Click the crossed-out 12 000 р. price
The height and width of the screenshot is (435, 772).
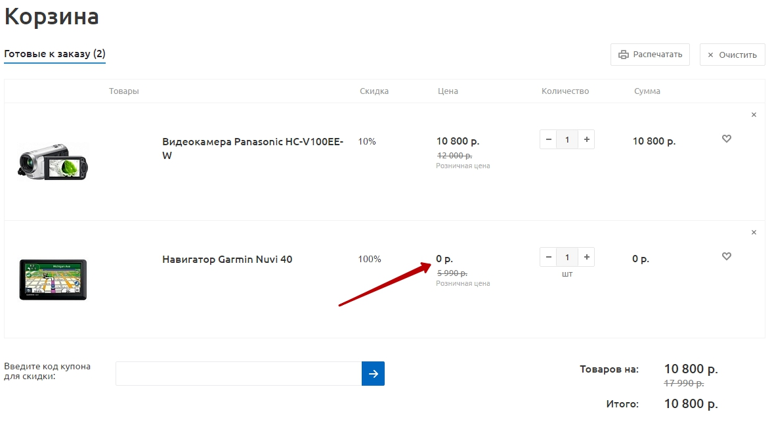point(454,155)
